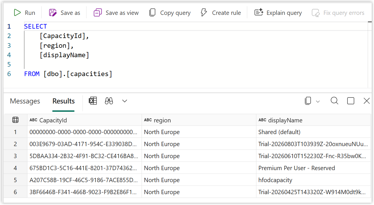Open dropdown beside copy results icon
This screenshot has width=374, height=205.
pyautogui.click(x=318, y=101)
